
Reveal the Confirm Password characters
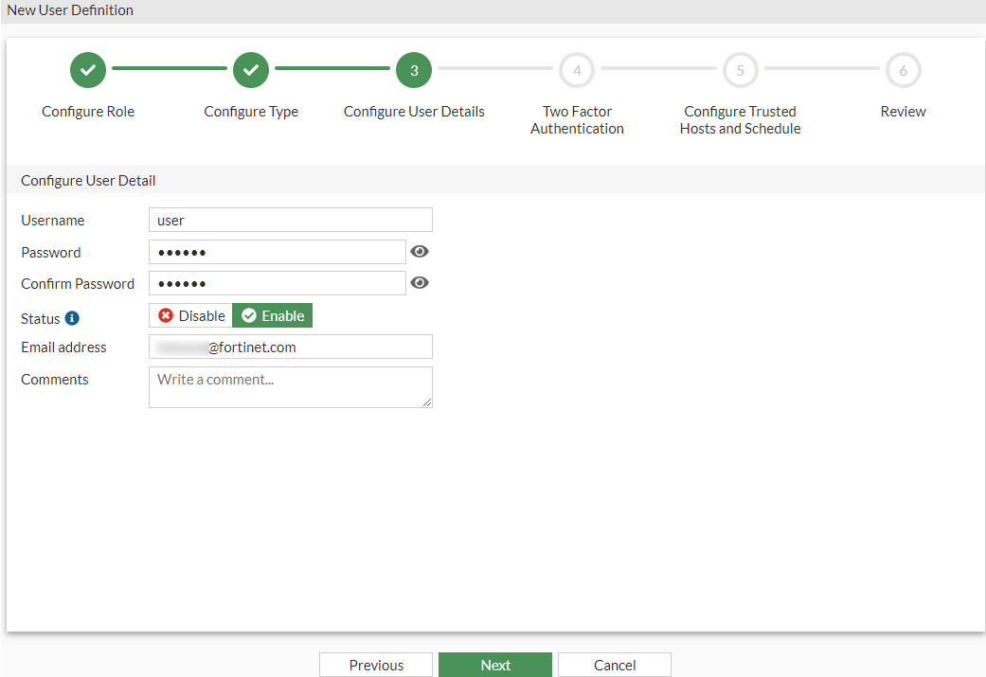pos(420,282)
